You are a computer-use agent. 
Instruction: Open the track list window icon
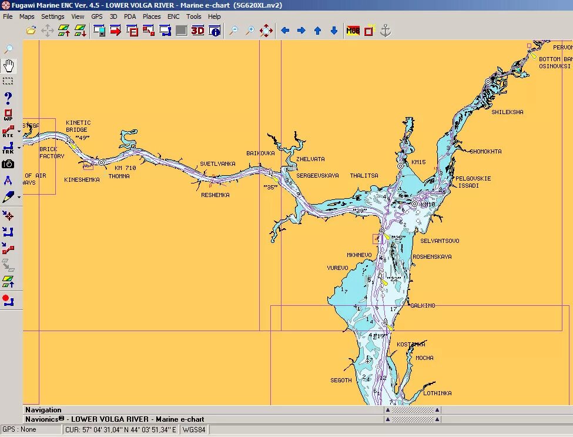pos(165,31)
